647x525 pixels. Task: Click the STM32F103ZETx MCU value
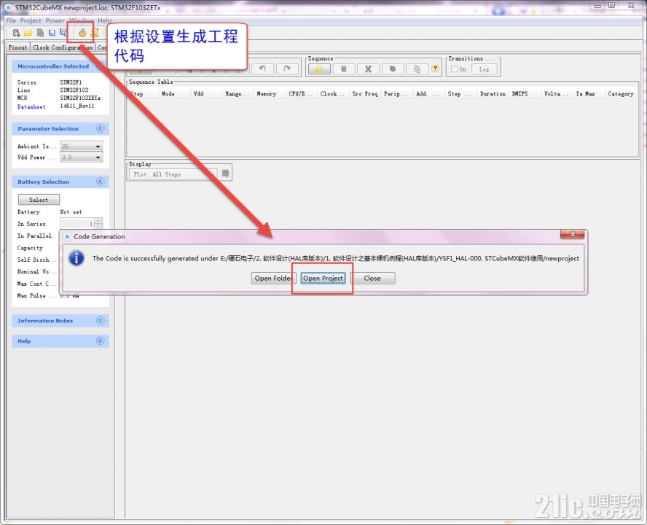pos(80,98)
